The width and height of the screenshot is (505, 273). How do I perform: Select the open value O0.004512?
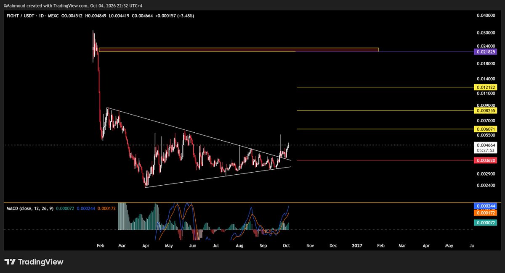(x=73, y=16)
